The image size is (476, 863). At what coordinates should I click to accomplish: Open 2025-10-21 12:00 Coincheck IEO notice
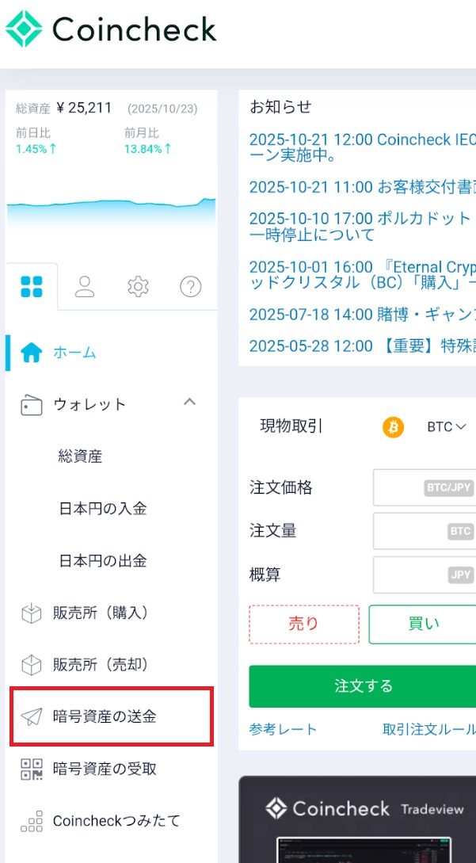(363, 148)
